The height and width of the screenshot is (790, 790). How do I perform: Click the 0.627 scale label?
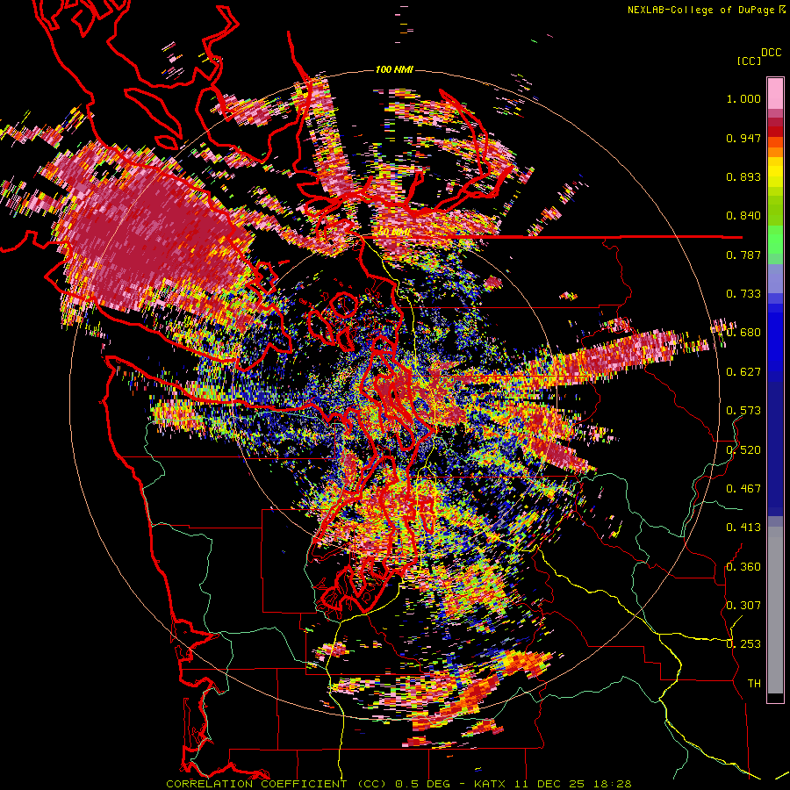[743, 372]
